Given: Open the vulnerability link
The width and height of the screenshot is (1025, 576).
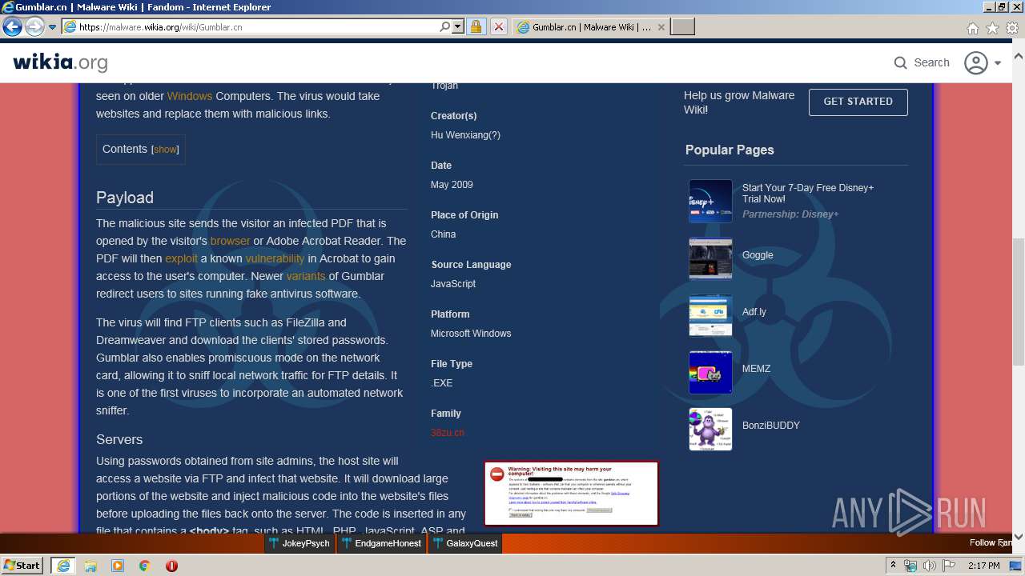Looking at the screenshot, I should pyautogui.click(x=275, y=258).
